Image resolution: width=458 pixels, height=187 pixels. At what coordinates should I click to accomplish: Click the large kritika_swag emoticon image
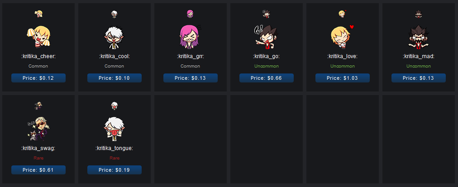pyautogui.click(x=38, y=128)
